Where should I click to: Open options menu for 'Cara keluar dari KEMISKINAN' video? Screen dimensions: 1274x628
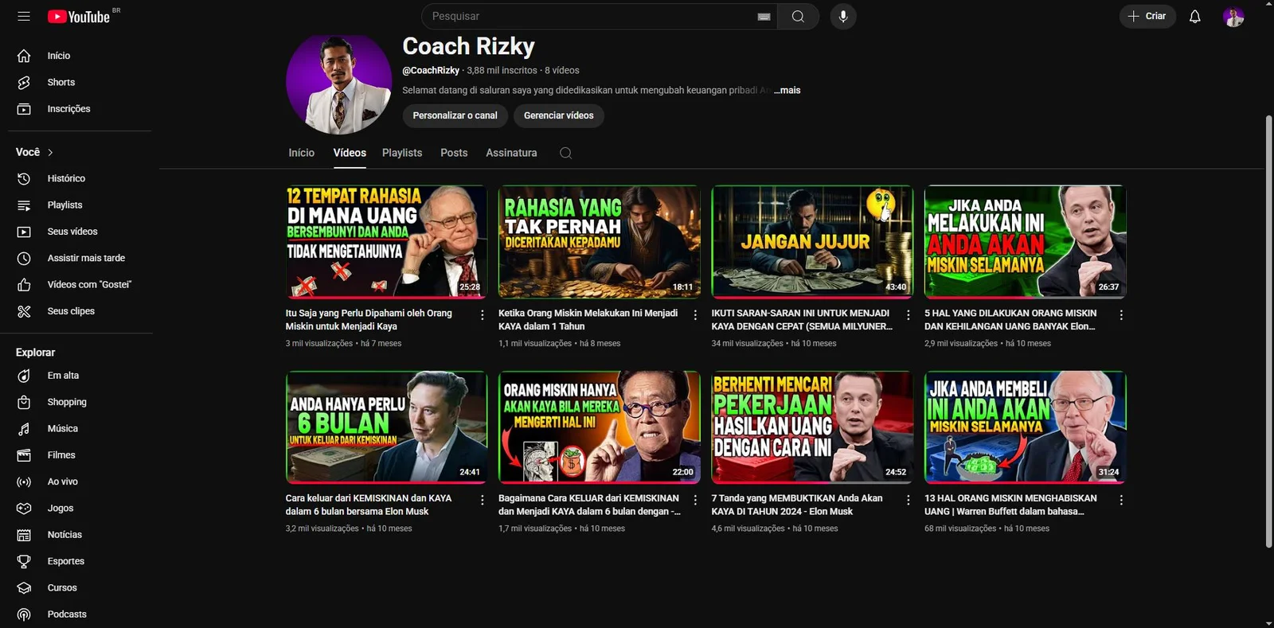click(482, 500)
